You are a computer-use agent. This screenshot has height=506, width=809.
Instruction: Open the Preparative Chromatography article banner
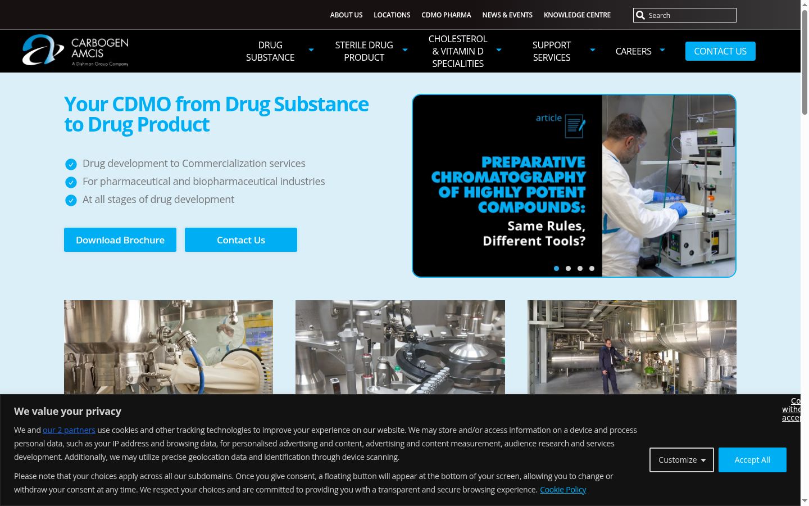click(574, 186)
